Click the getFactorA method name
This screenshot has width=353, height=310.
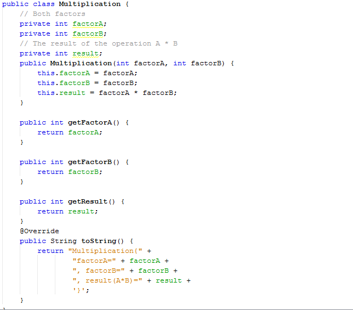[89, 122]
